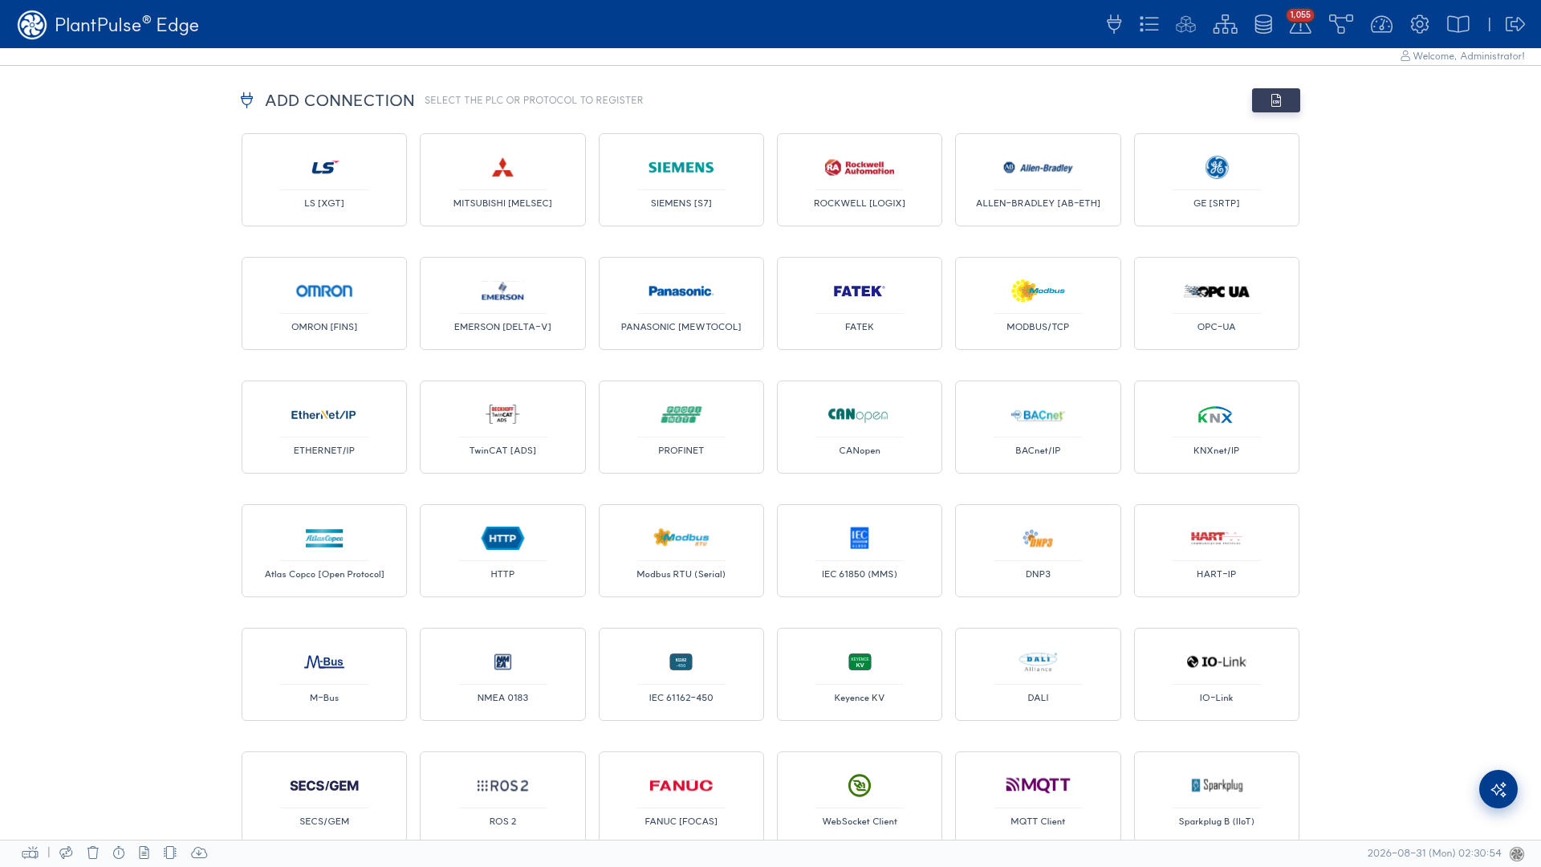
Task: Pick the FATEK connection card
Action: pos(860,303)
